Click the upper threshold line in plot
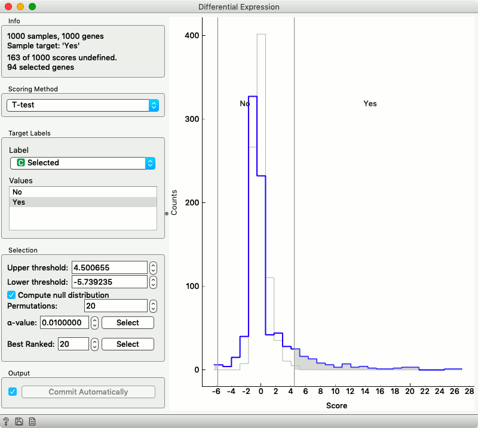The width and height of the screenshot is (478, 428). [294, 201]
